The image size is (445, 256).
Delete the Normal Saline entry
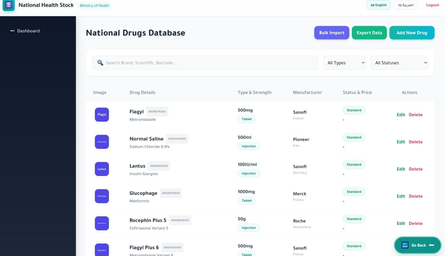tap(416, 142)
